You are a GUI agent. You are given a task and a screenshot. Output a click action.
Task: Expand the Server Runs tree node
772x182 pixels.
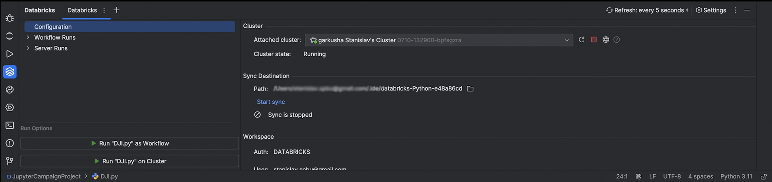[x=28, y=48]
